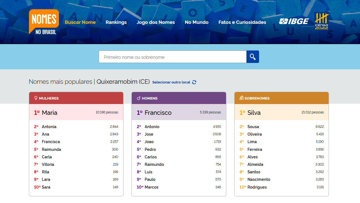Select Francisco in the Homens ranking
Viewport: 360px width, 203px height.
158,113
